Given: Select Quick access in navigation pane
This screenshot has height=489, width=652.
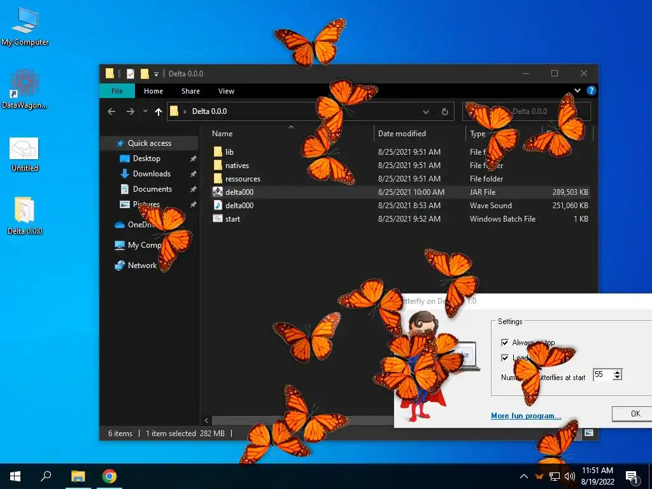Looking at the screenshot, I should click(x=149, y=143).
